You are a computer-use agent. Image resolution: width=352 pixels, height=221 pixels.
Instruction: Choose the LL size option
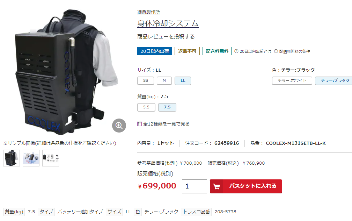(183, 80)
